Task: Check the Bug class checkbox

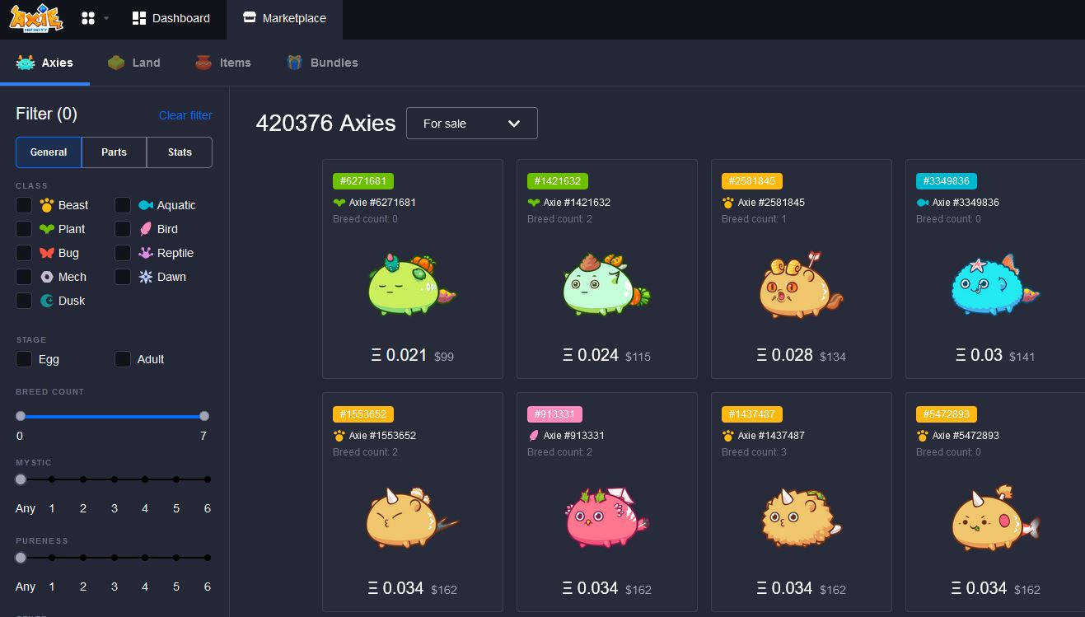Action: [x=24, y=253]
